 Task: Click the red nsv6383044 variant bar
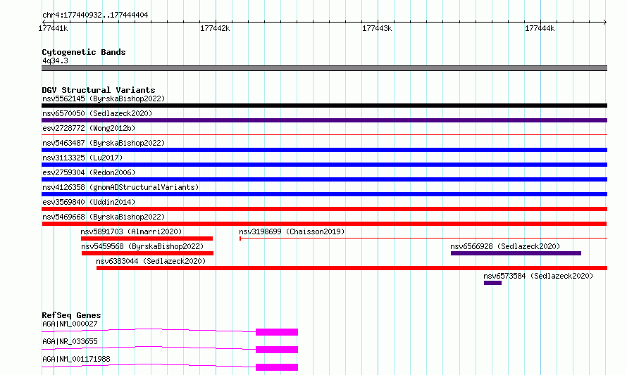pyautogui.click(x=352, y=268)
